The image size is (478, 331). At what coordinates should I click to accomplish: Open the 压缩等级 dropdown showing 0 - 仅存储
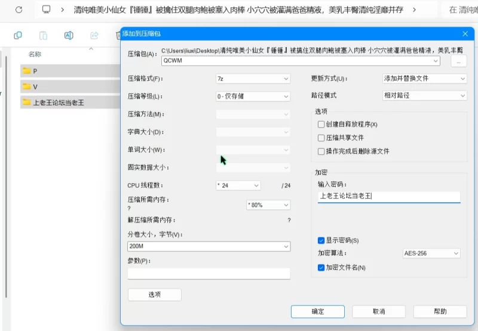point(253,97)
